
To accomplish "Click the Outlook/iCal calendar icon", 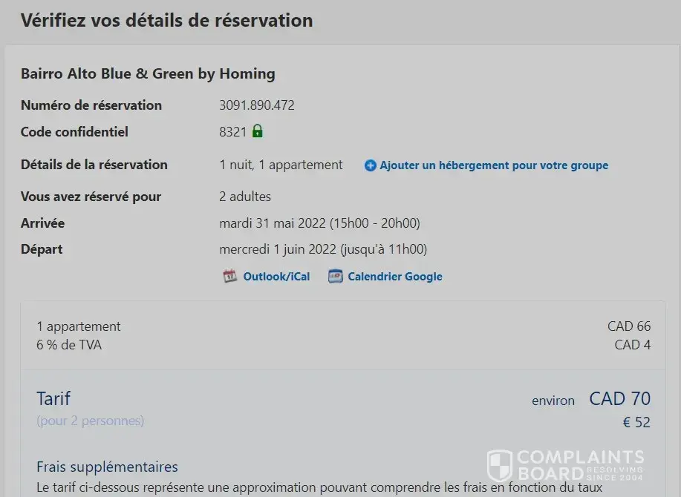I will click(x=229, y=276).
